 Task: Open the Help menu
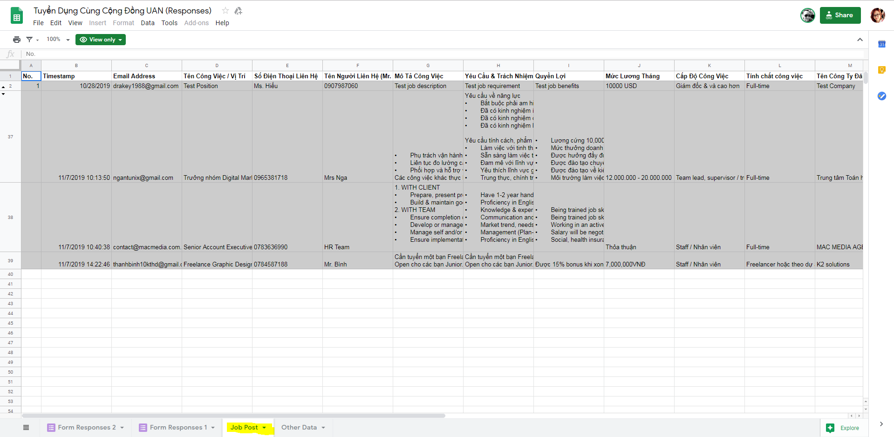click(x=222, y=23)
